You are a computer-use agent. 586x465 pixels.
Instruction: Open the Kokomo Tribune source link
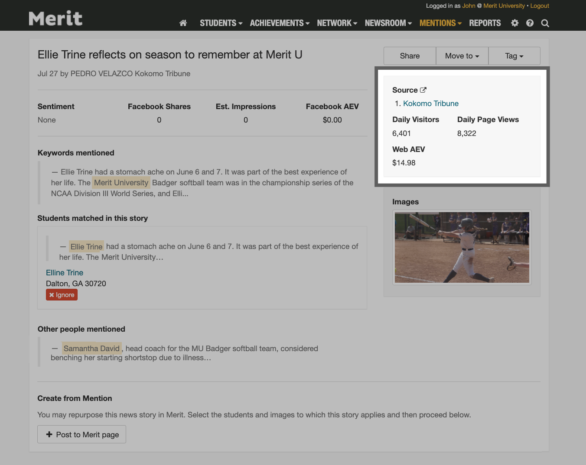click(x=430, y=103)
